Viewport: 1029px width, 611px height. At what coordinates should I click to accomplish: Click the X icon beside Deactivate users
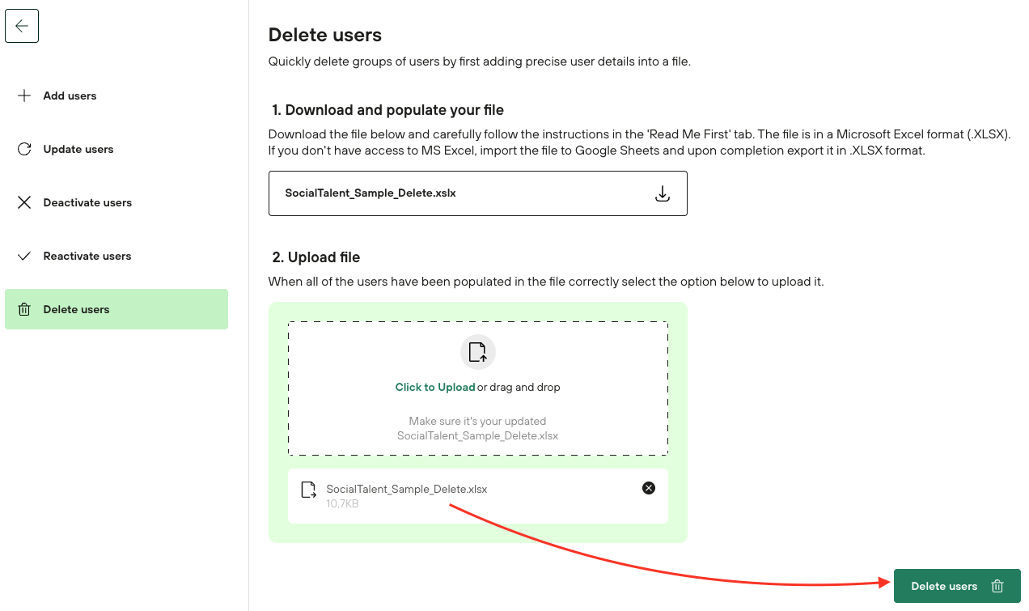[24, 202]
